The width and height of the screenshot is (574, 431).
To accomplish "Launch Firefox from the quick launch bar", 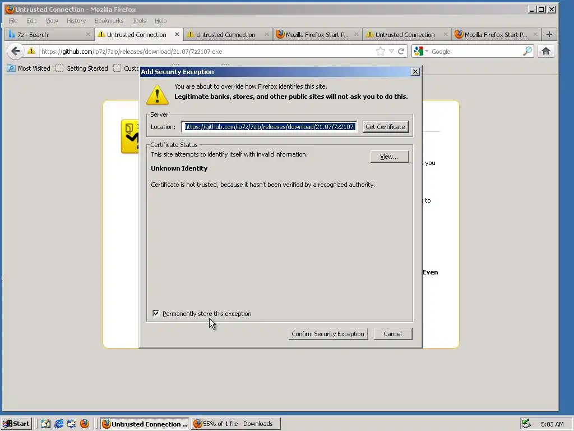I will (x=85, y=424).
